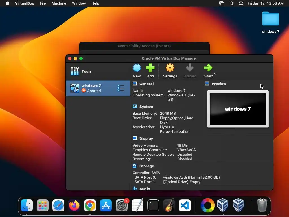Launch Safari from the Dock
The height and width of the screenshot is (217, 289).
point(58,205)
